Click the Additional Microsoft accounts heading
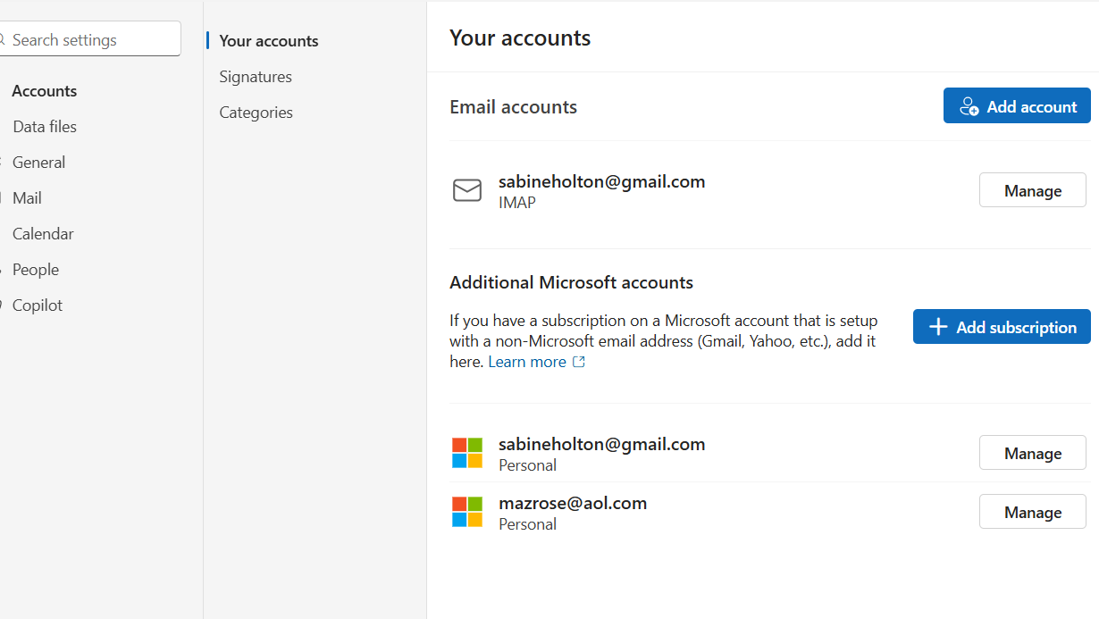1099x619 pixels. tap(571, 282)
